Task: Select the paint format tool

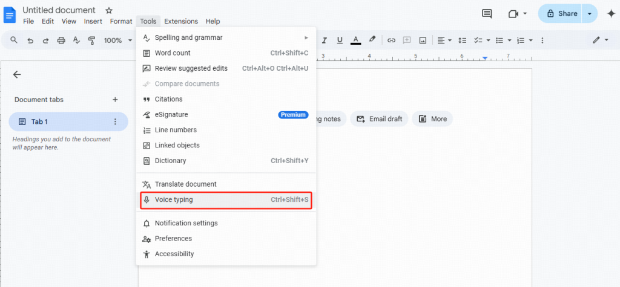Action: click(x=92, y=40)
